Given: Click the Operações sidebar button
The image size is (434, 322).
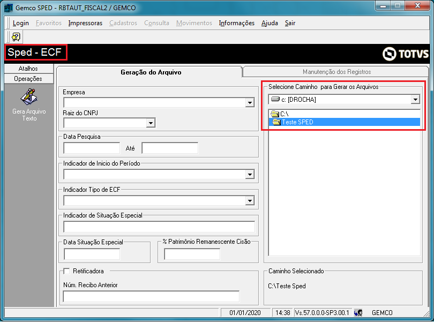Looking at the screenshot, I should [29, 79].
